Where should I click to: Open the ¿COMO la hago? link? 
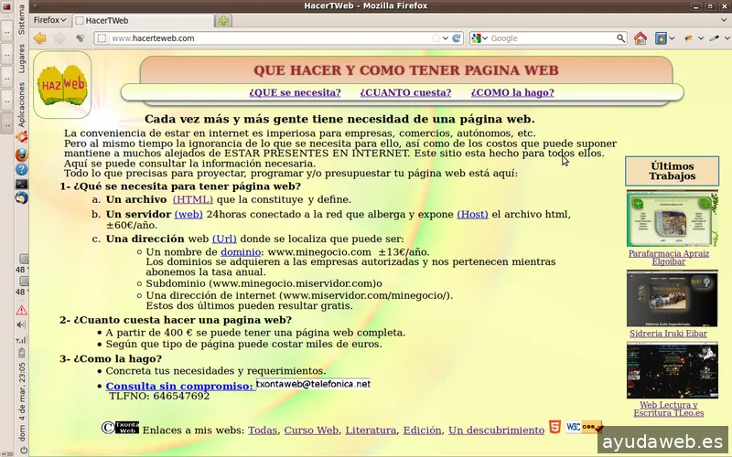pyautogui.click(x=512, y=92)
